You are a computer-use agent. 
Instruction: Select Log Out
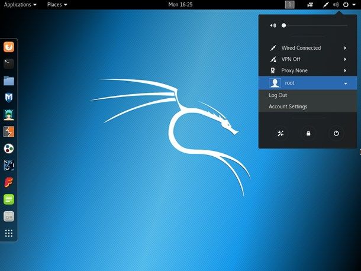coord(308,95)
